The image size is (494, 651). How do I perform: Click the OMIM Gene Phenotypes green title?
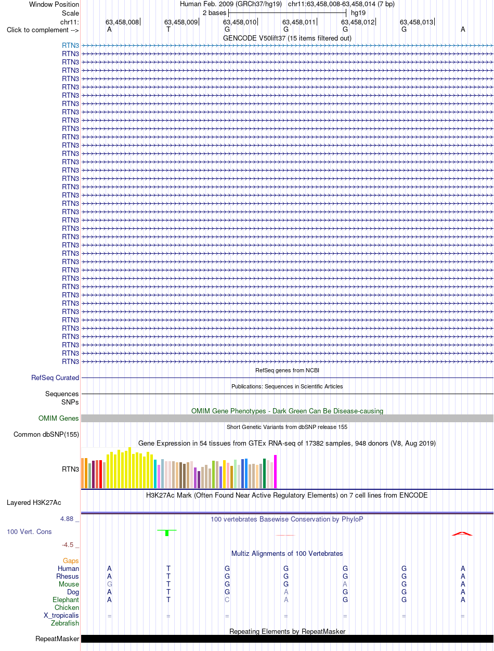pos(287,411)
